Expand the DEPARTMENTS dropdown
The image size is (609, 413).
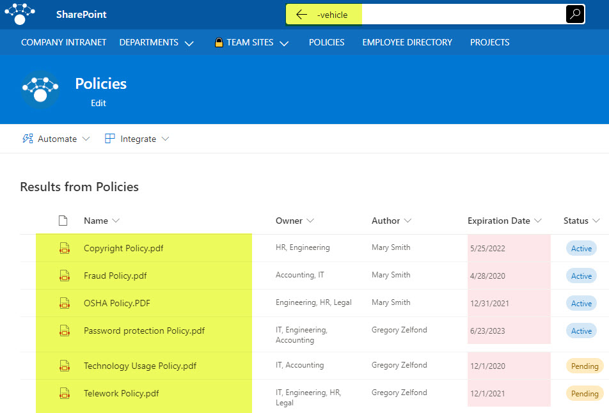point(189,43)
